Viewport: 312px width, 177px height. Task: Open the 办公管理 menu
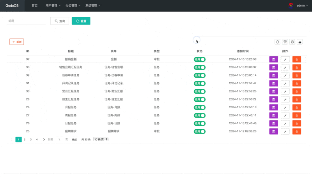73,5
